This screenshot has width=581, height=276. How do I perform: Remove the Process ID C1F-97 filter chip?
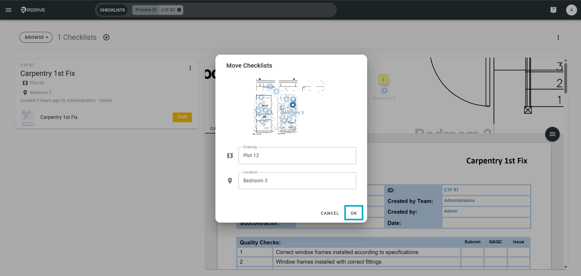(x=179, y=10)
